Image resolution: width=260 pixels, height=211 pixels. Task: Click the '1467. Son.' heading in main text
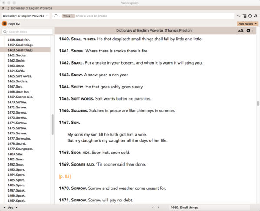click(69, 123)
